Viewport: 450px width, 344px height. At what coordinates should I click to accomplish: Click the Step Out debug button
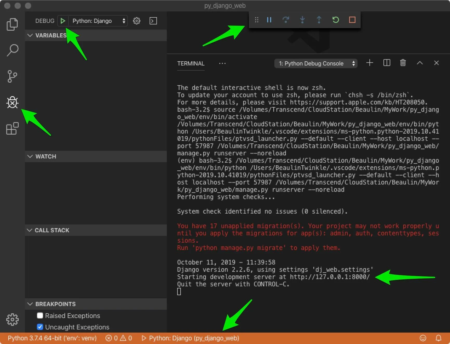(x=319, y=20)
